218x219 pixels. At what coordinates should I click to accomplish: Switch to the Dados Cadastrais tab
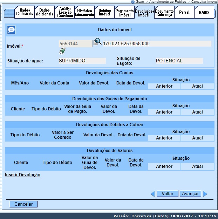click(25, 13)
